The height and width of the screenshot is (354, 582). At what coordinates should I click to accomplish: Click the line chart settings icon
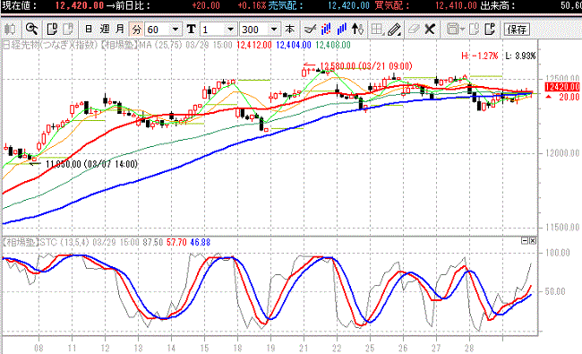[x=310, y=29]
